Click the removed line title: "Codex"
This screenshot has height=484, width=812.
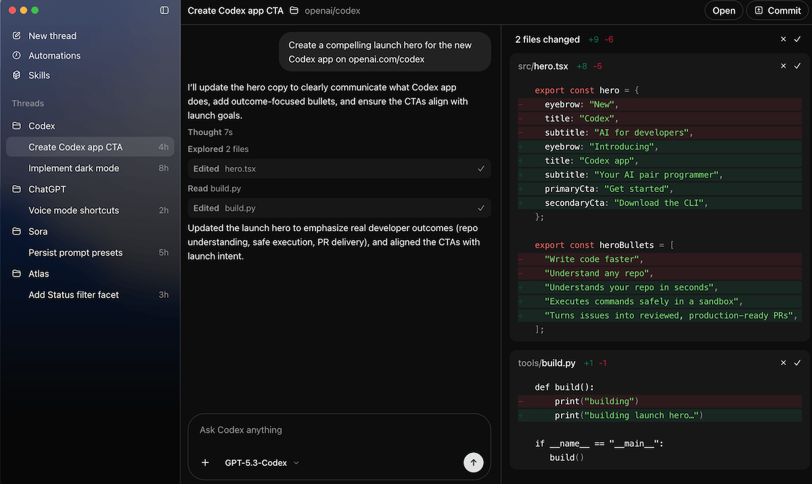(660, 118)
